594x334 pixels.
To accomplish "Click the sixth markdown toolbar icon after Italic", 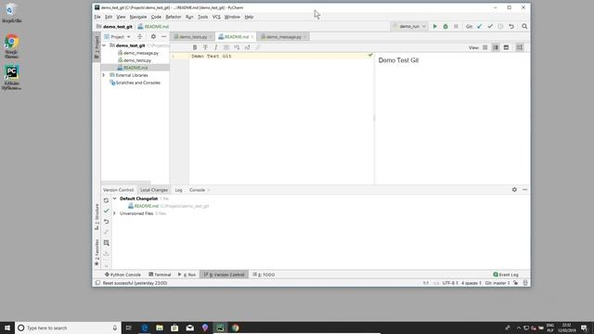I will tap(248, 47).
